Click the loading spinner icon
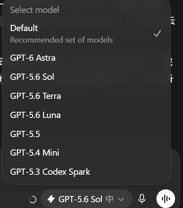183x208 pixels. [33, 200]
